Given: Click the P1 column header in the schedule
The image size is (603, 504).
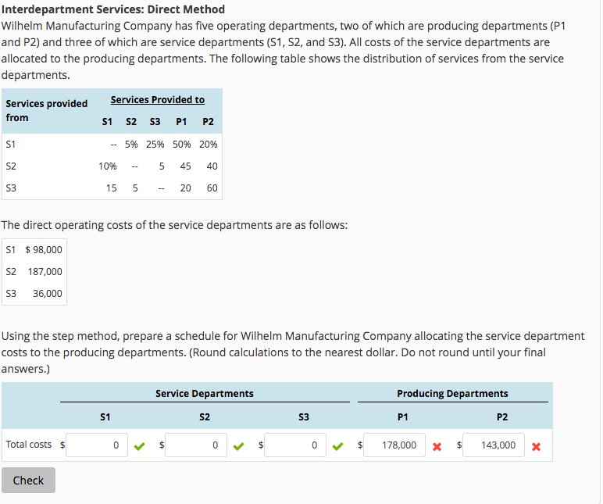Looking at the screenshot, I should pyautogui.click(x=402, y=417).
